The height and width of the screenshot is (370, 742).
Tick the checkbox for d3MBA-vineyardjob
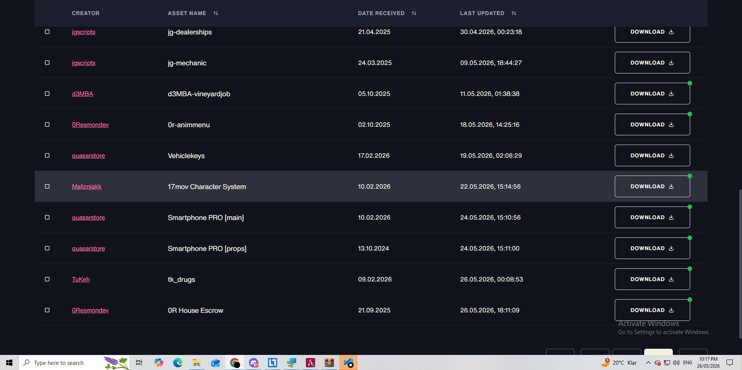coord(47,94)
